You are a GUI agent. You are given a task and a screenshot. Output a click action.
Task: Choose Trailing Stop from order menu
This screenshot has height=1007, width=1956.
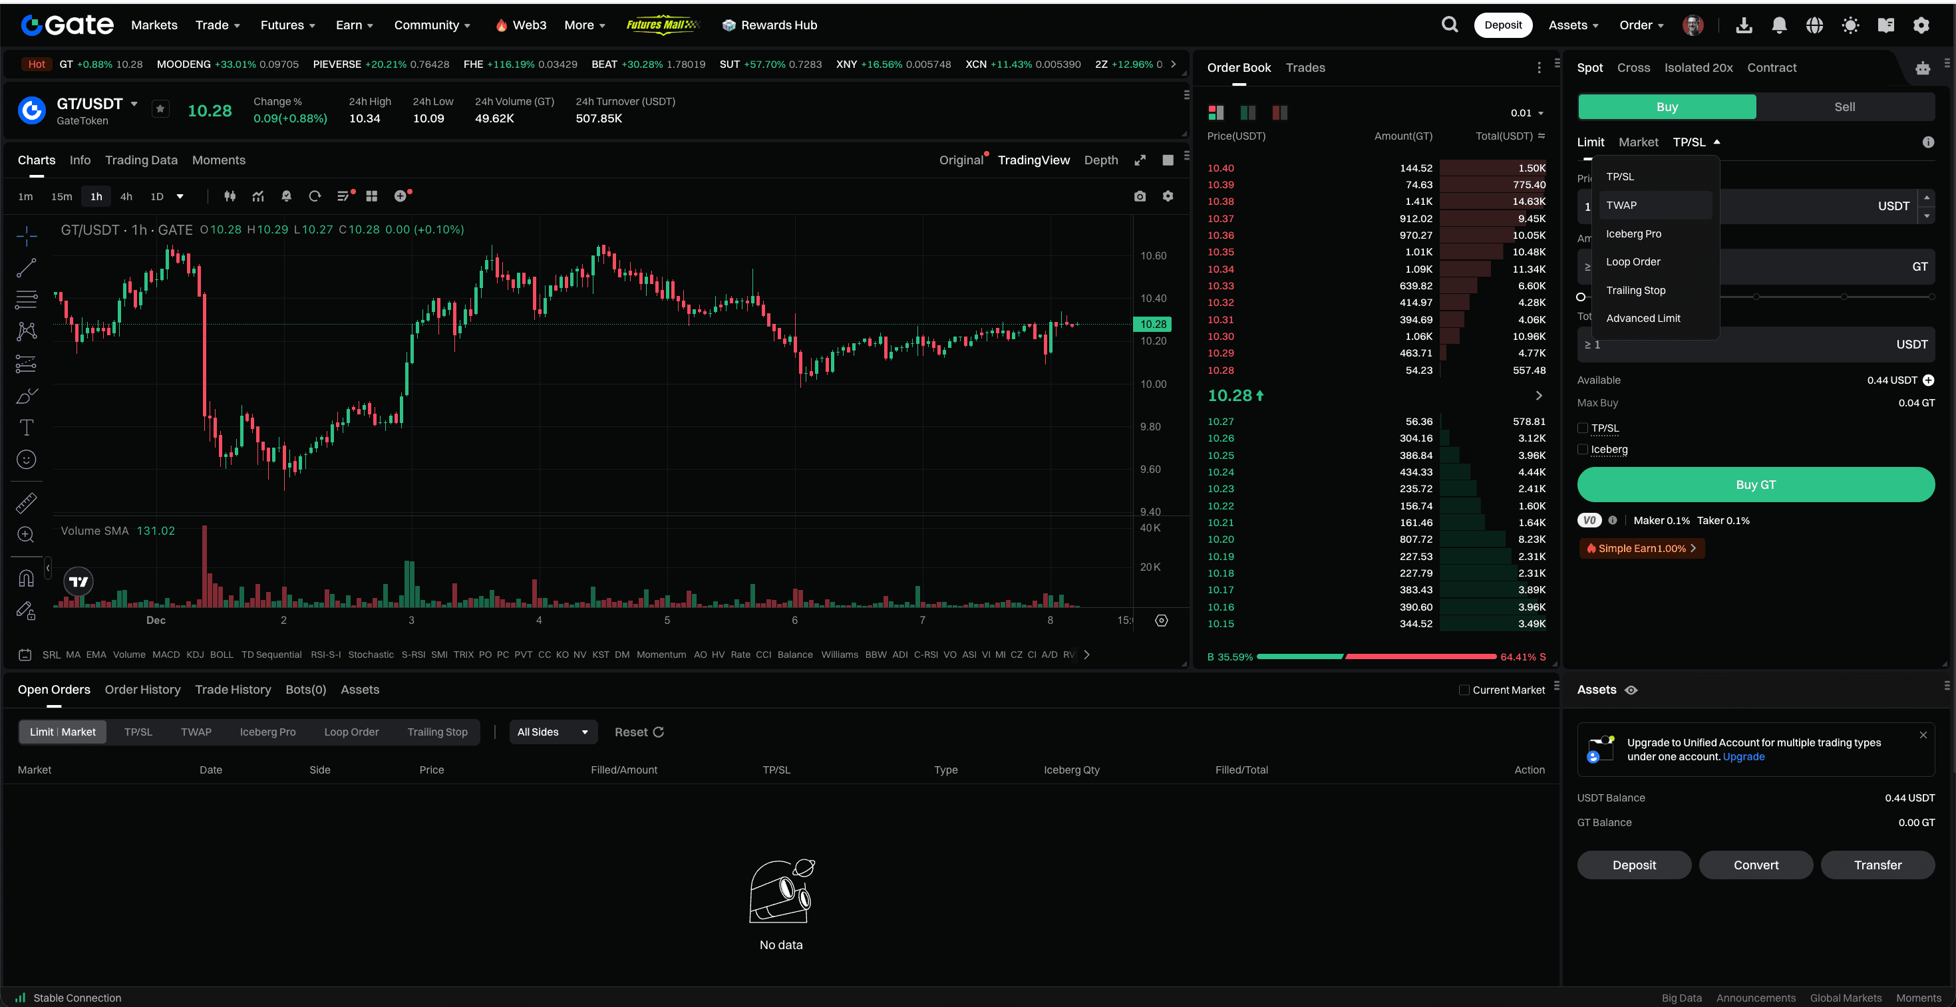[x=1635, y=290]
